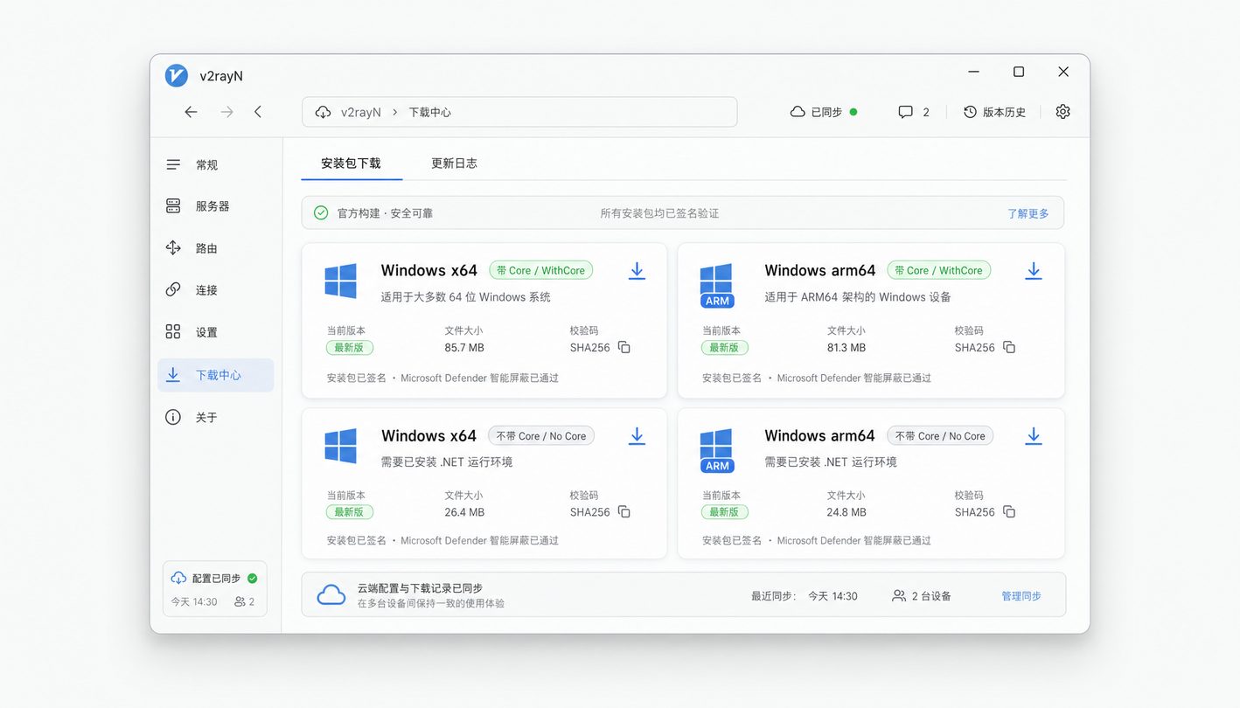Screen dimensions: 1240x708
Task: Click ARM Windows logo on arm64 带 Core card
Action: tap(717, 285)
